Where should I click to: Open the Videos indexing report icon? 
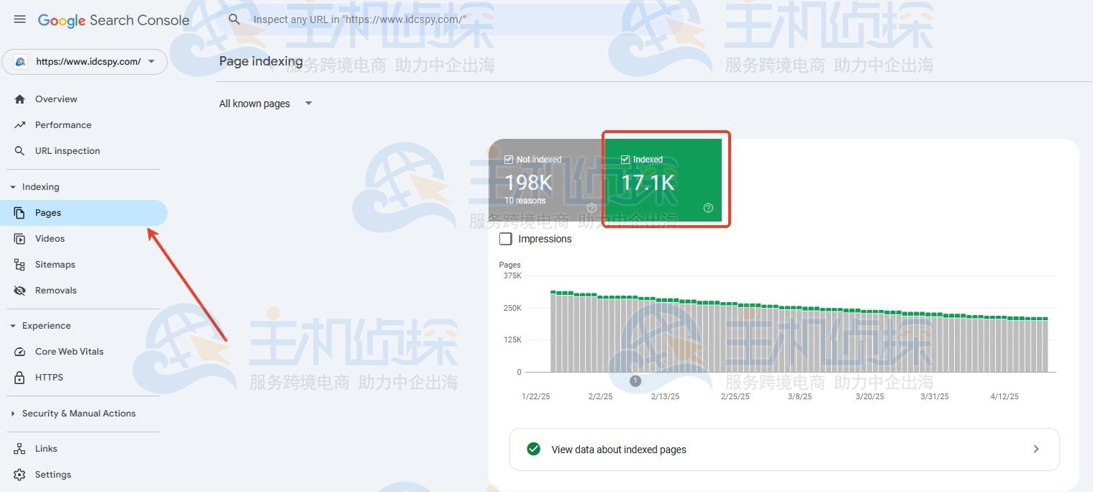[20, 238]
